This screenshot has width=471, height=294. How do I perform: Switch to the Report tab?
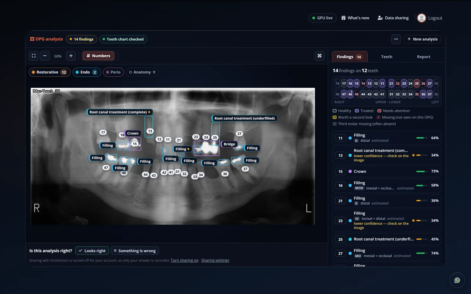tap(424, 57)
